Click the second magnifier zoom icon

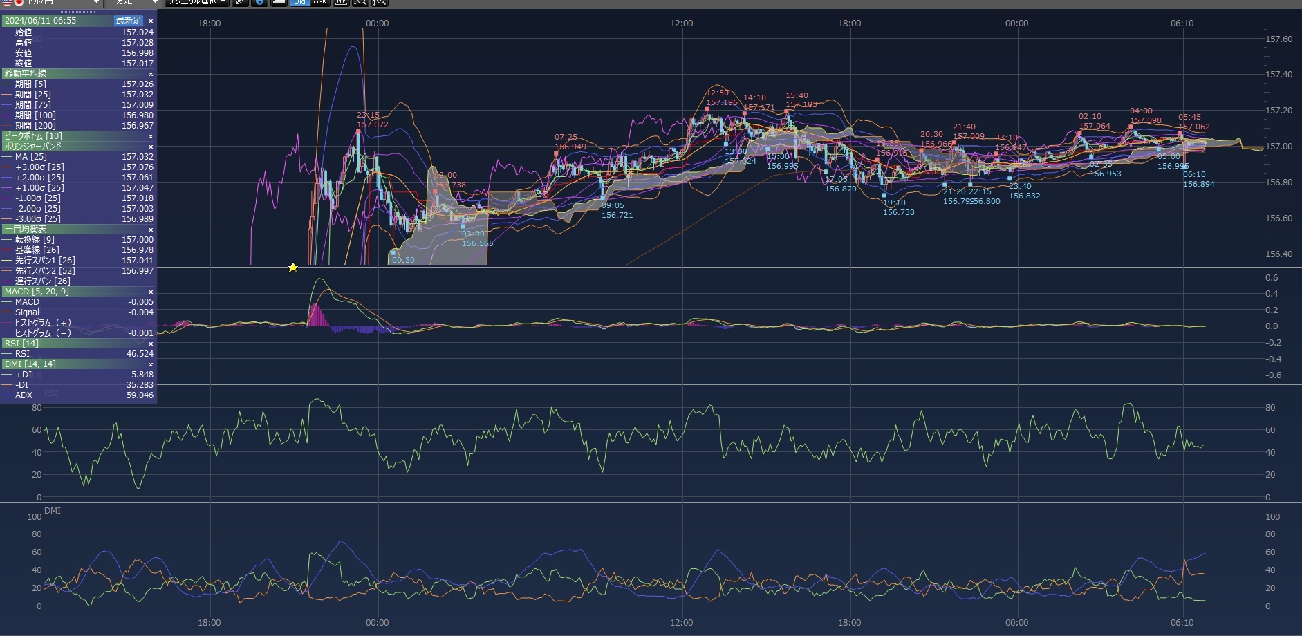[380, 2]
